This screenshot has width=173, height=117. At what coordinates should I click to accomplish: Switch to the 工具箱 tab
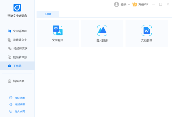pos(48,14)
